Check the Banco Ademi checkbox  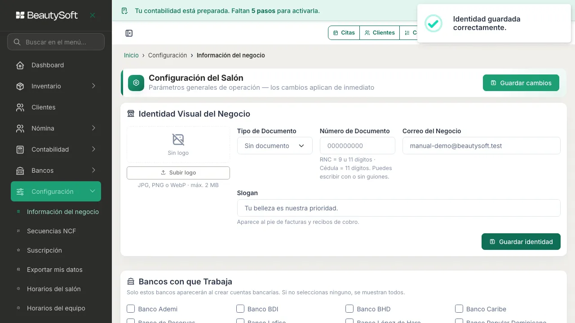pos(131,309)
